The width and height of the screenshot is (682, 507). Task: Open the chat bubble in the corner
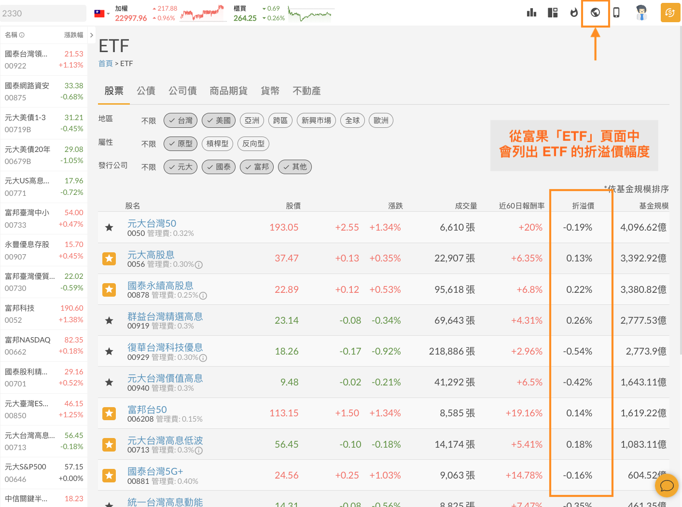(x=667, y=486)
